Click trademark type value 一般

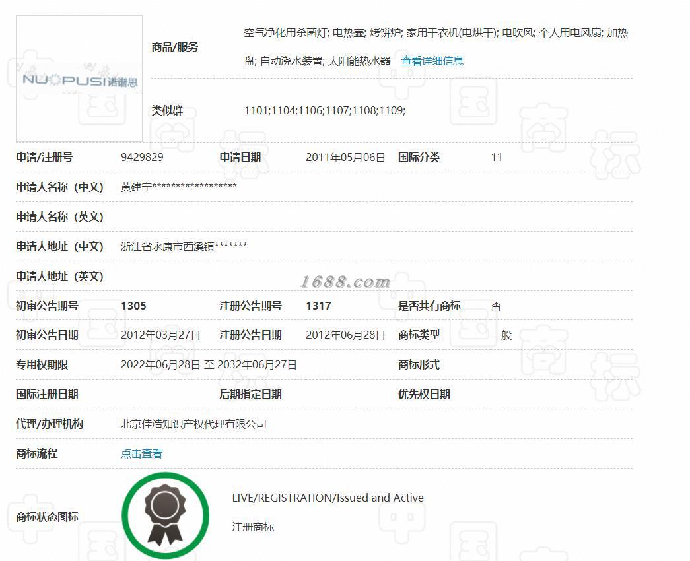click(x=501, y=335)
